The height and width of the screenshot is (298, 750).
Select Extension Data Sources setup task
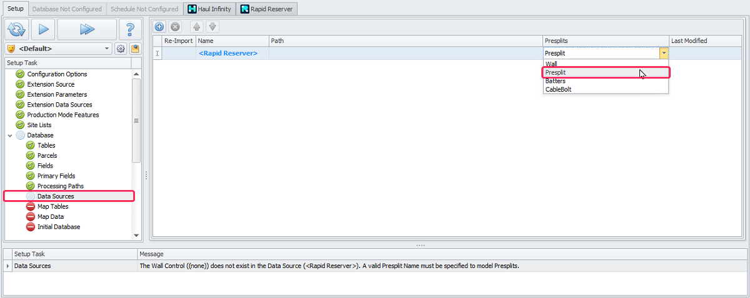click(x=59, y=105)
